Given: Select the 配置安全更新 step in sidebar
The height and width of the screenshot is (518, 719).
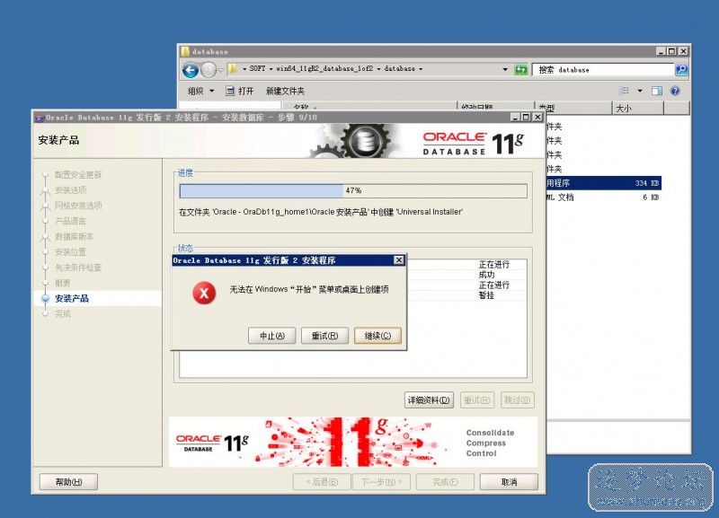Looking at the screenshot, I should click(x=78, y=175).
